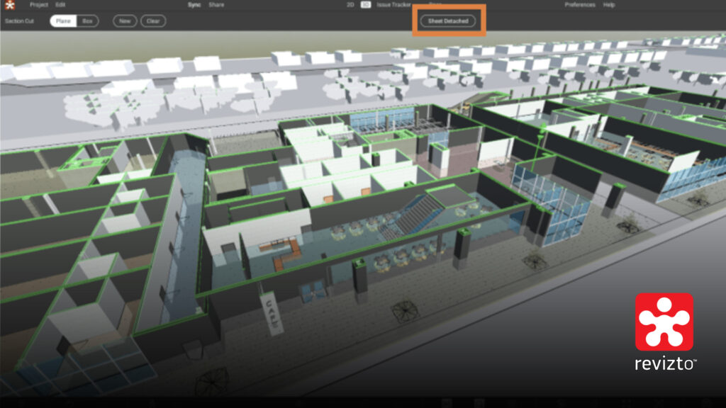The width and height of the screenshot is (726, 408).
Task: Click the Revizto app logo in top-left corner
Action: point(9,6)
